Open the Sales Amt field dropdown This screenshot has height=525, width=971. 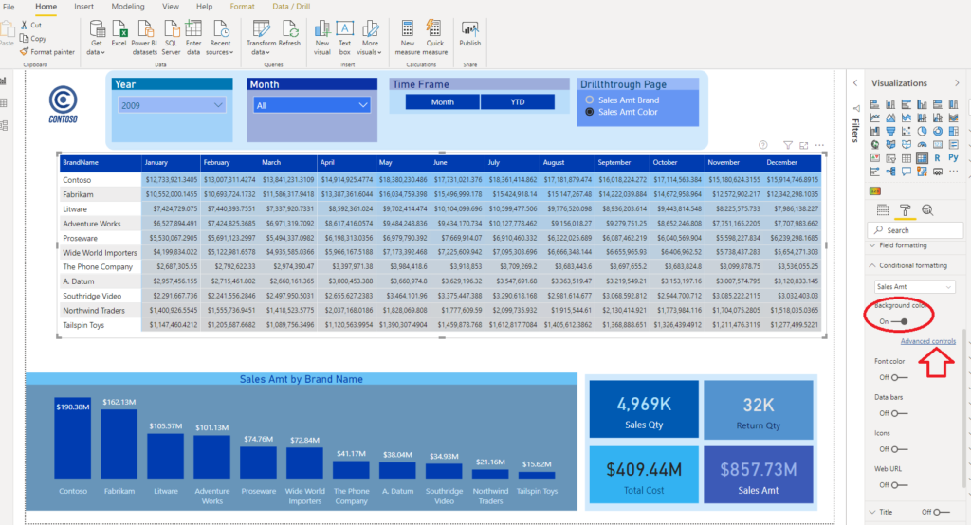coord(915,286)
